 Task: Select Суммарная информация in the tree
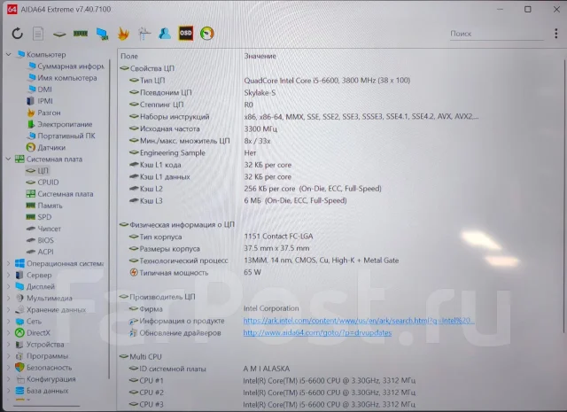point(66,66)
